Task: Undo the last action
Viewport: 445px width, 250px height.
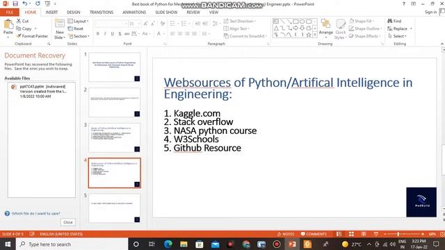Action: click(x=25, y=3)
